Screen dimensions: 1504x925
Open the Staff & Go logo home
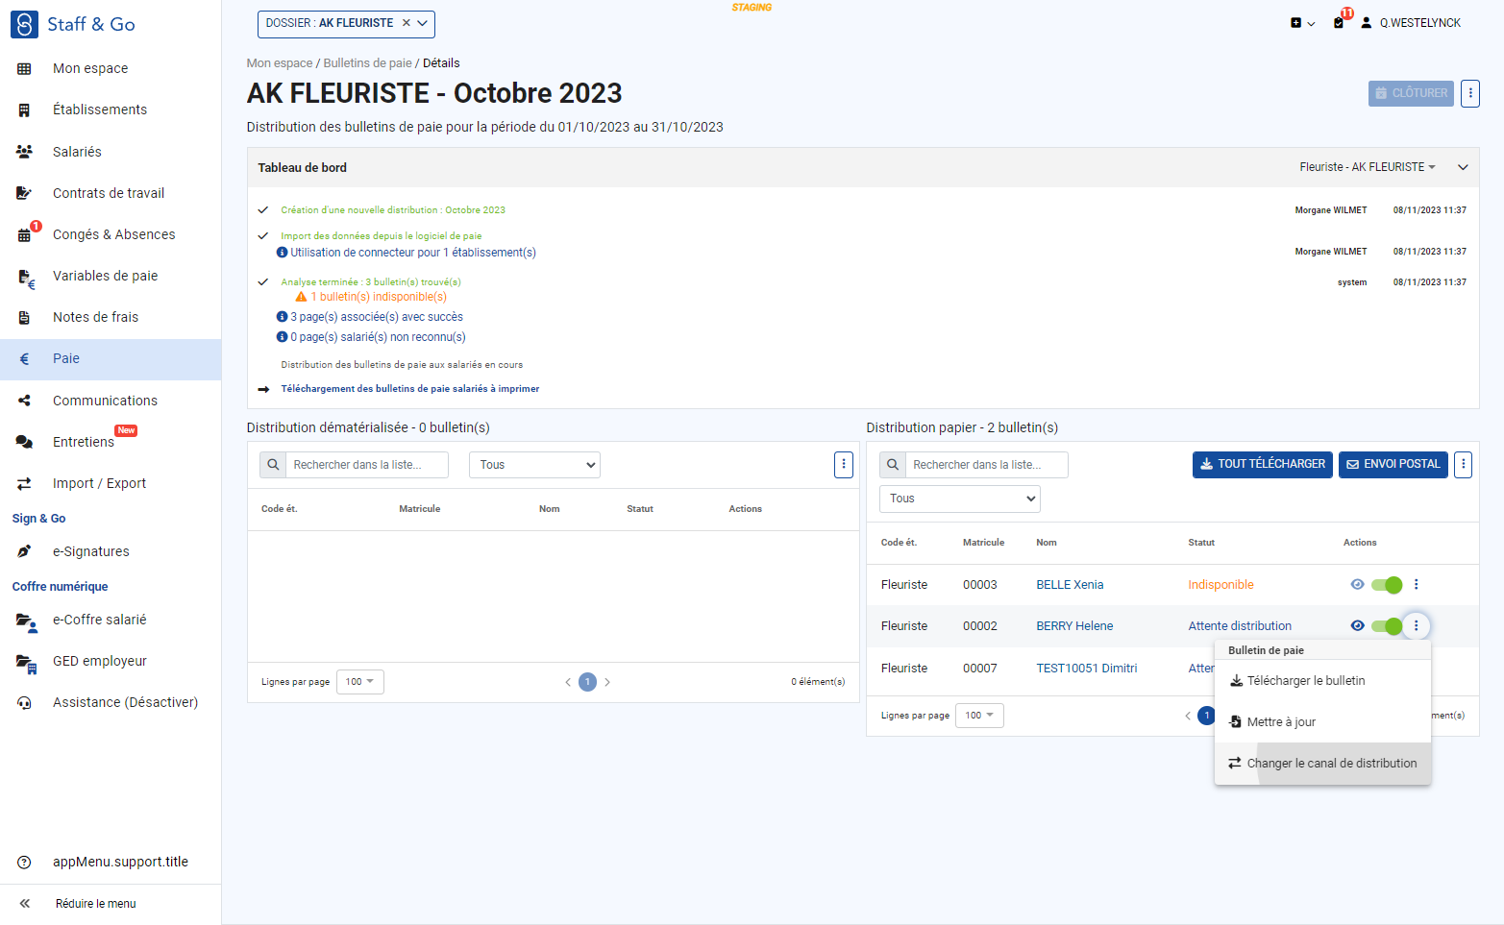[73, 24]
